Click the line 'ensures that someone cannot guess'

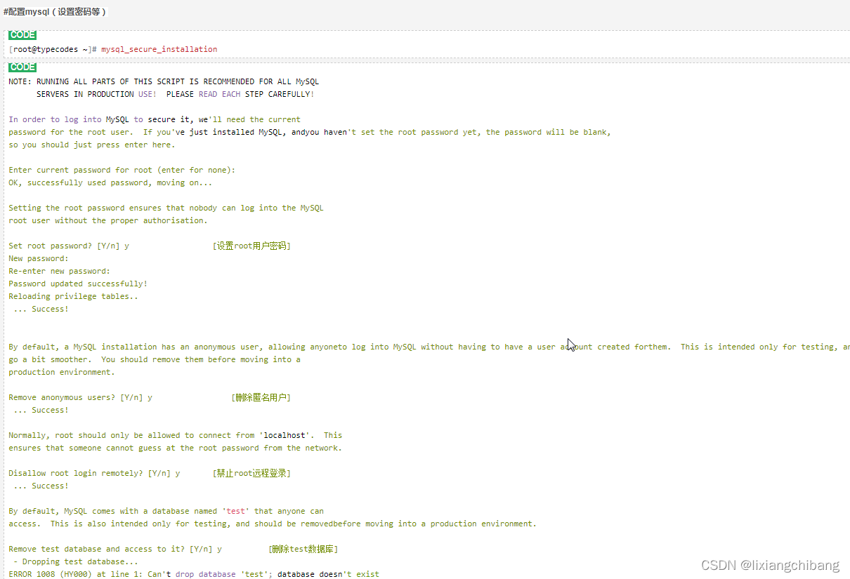[x=176, y=448]
